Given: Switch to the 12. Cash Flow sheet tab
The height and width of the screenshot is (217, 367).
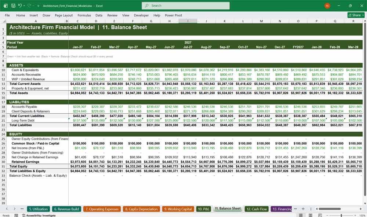Looking at the screenshot, I should tap(257, 209).
